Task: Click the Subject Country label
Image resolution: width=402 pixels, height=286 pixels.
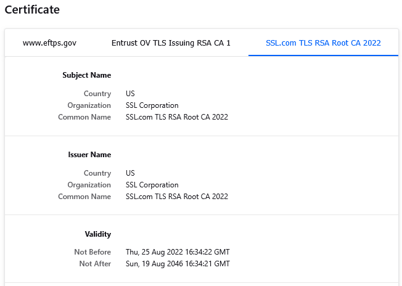Action: coord(97,94)
